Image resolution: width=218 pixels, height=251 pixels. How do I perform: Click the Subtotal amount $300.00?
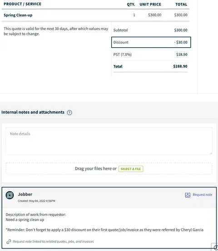(x=181, y=30)
